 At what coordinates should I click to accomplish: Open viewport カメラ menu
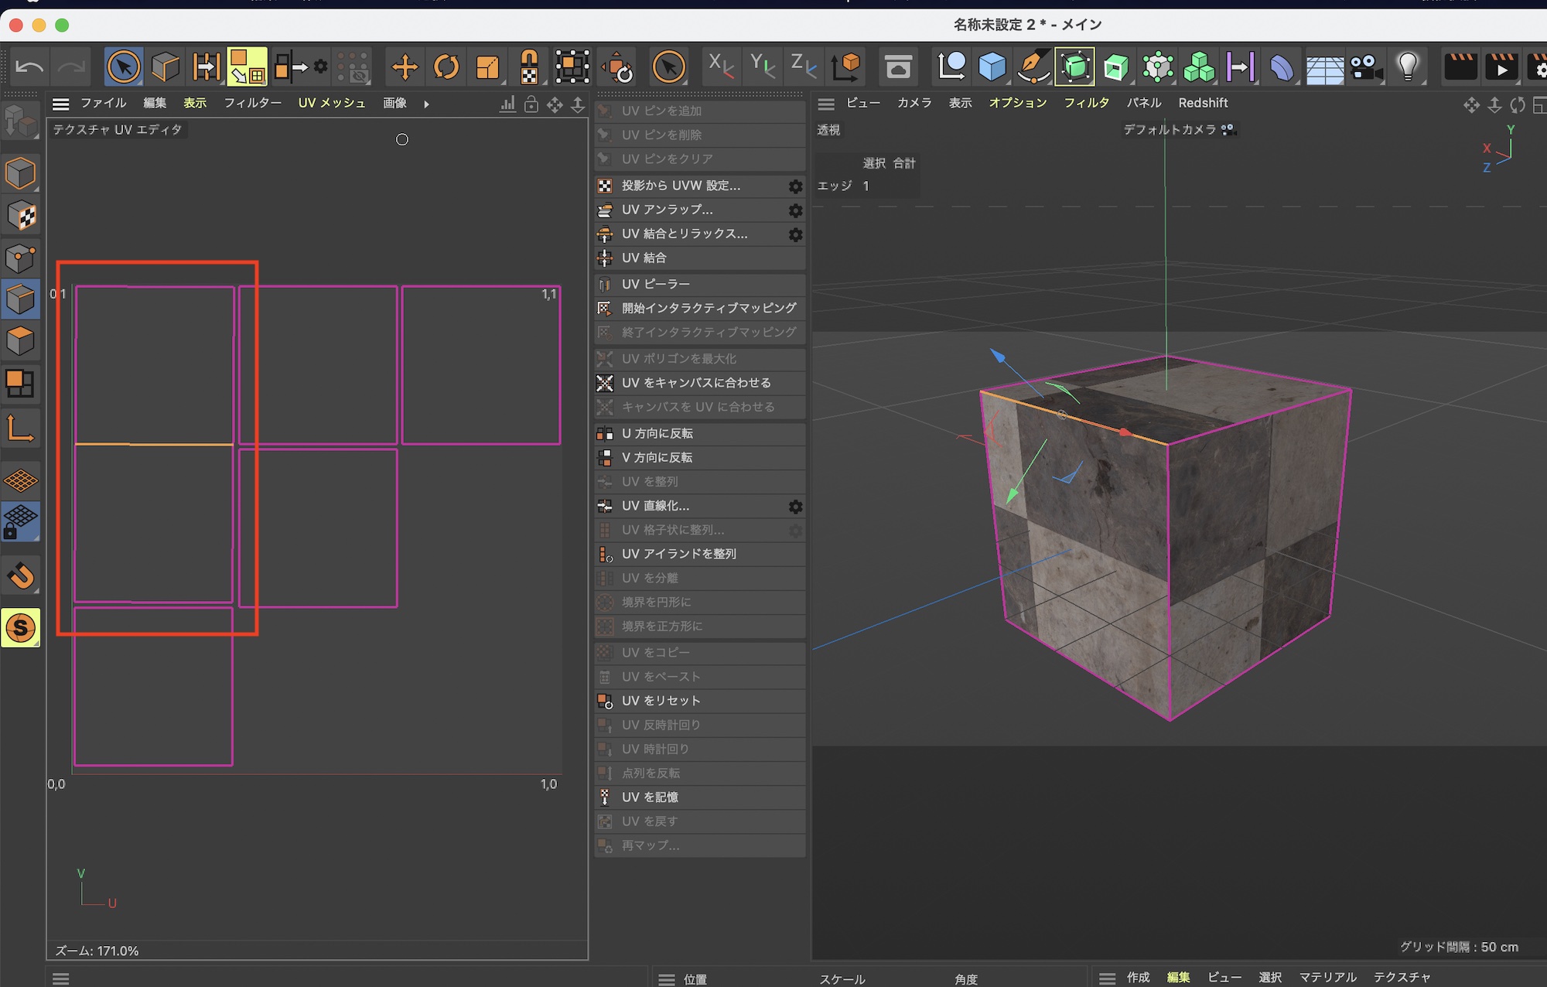[914, 103]
